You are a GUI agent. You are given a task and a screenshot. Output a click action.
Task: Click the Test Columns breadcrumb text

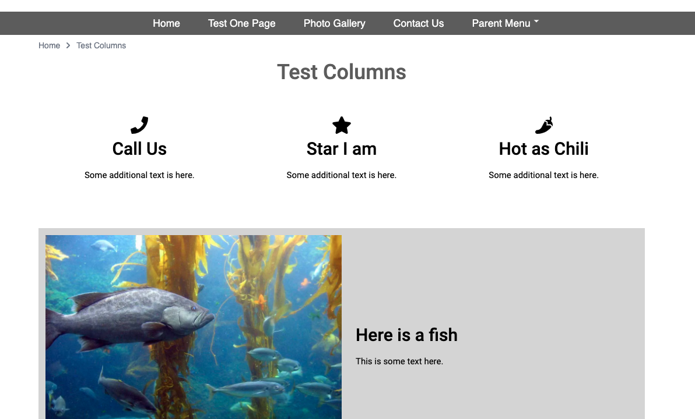coord(101,45)
